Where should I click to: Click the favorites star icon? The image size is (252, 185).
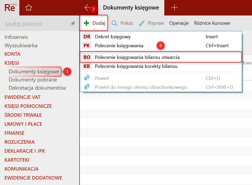pos(29,8)
